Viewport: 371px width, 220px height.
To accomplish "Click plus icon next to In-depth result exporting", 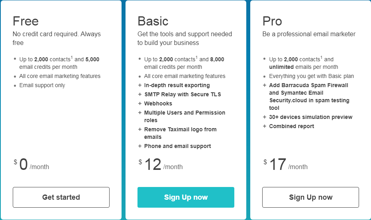I will (x=140, y=85).
